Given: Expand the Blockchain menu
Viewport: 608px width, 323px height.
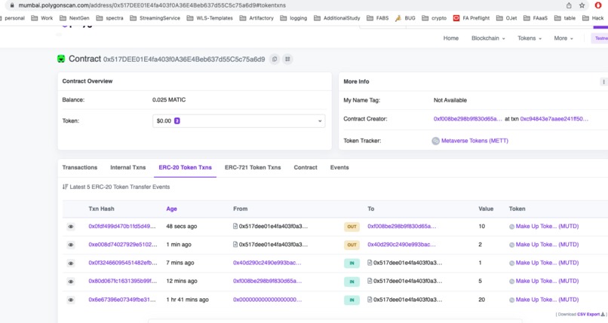Looking at the screenshot, I should [488, 38].
